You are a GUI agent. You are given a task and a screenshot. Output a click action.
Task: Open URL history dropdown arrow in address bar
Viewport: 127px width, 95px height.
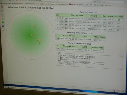(93, 1)
